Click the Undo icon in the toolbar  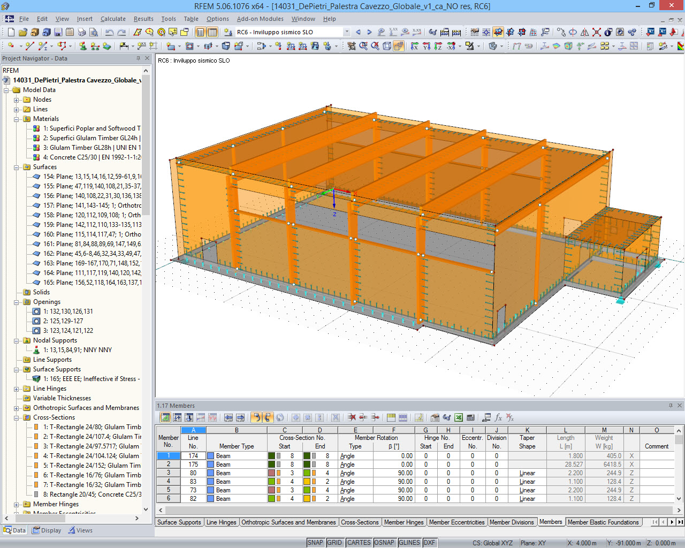(109, 32)
